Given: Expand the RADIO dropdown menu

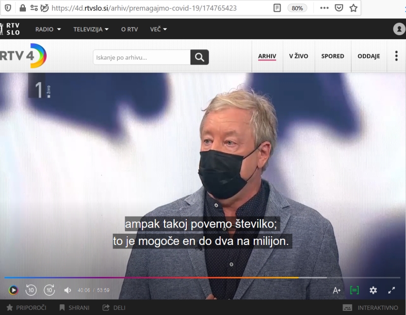Looking at the screenshot, I should (x=48, y=29).
